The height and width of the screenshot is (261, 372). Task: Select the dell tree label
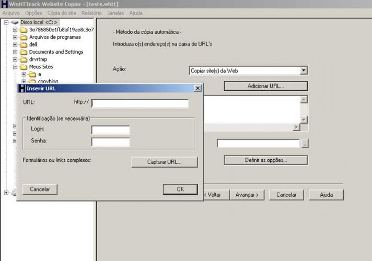(x=33, y=44)
